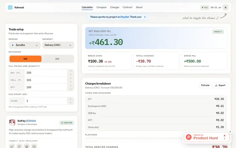Viewport: 236px width, 148px height.
Task: Close the Product Hunt badge popup
Action: tap(230, 132)
